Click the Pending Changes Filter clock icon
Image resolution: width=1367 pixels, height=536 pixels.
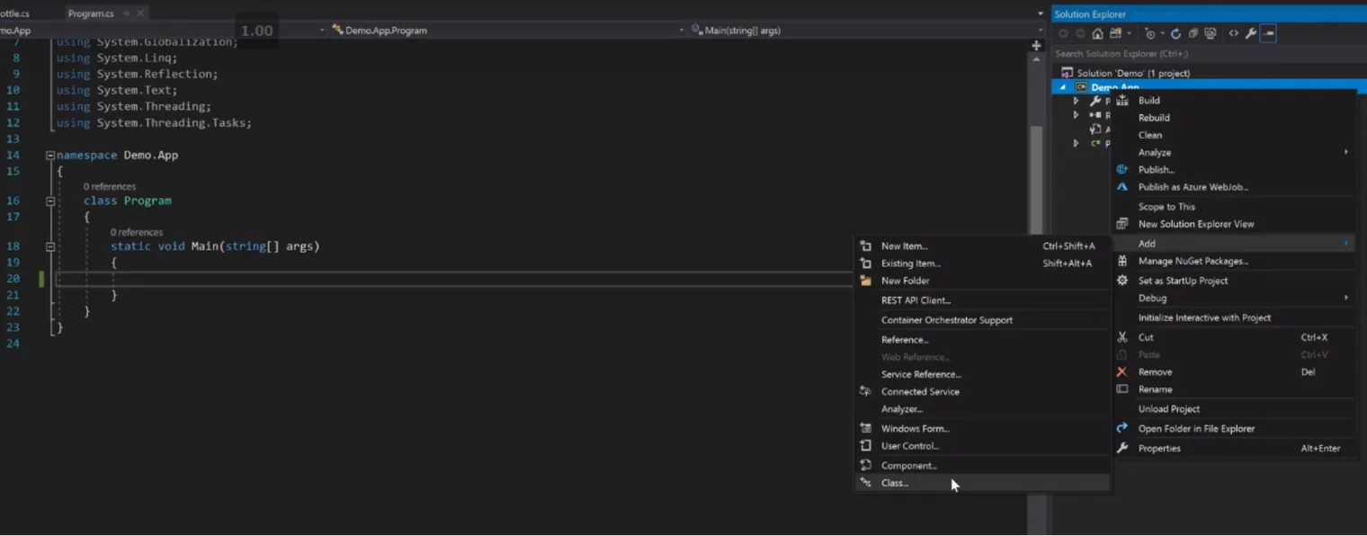click(1150, 33)
